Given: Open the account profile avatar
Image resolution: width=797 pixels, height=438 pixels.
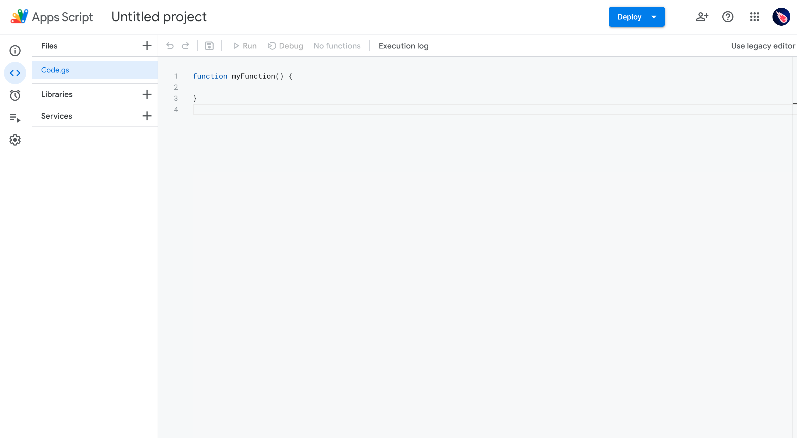Looking at the screenshot, I should 781,17.
